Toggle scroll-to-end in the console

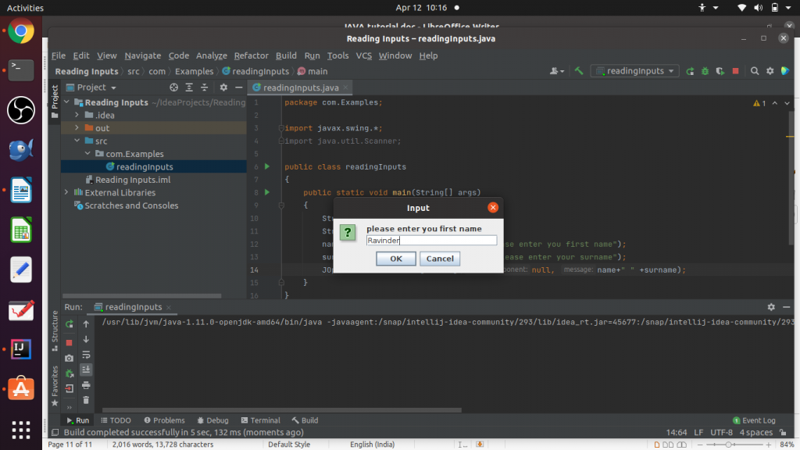(86, 370)
